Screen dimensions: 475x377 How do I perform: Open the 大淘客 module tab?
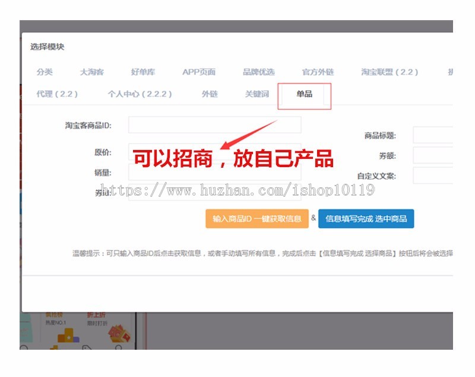[x=91, y=72]
